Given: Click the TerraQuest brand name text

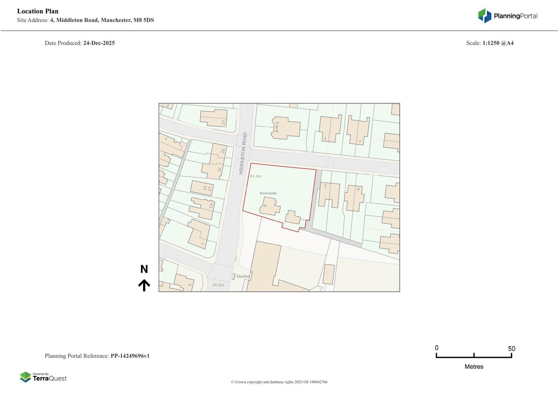Looking at the screenshot, I should [x=50, y=378].
